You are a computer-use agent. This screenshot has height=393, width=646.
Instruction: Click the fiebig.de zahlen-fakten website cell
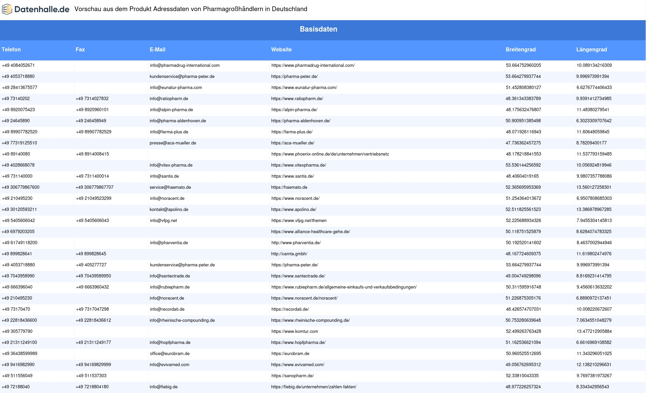[388, 387]
